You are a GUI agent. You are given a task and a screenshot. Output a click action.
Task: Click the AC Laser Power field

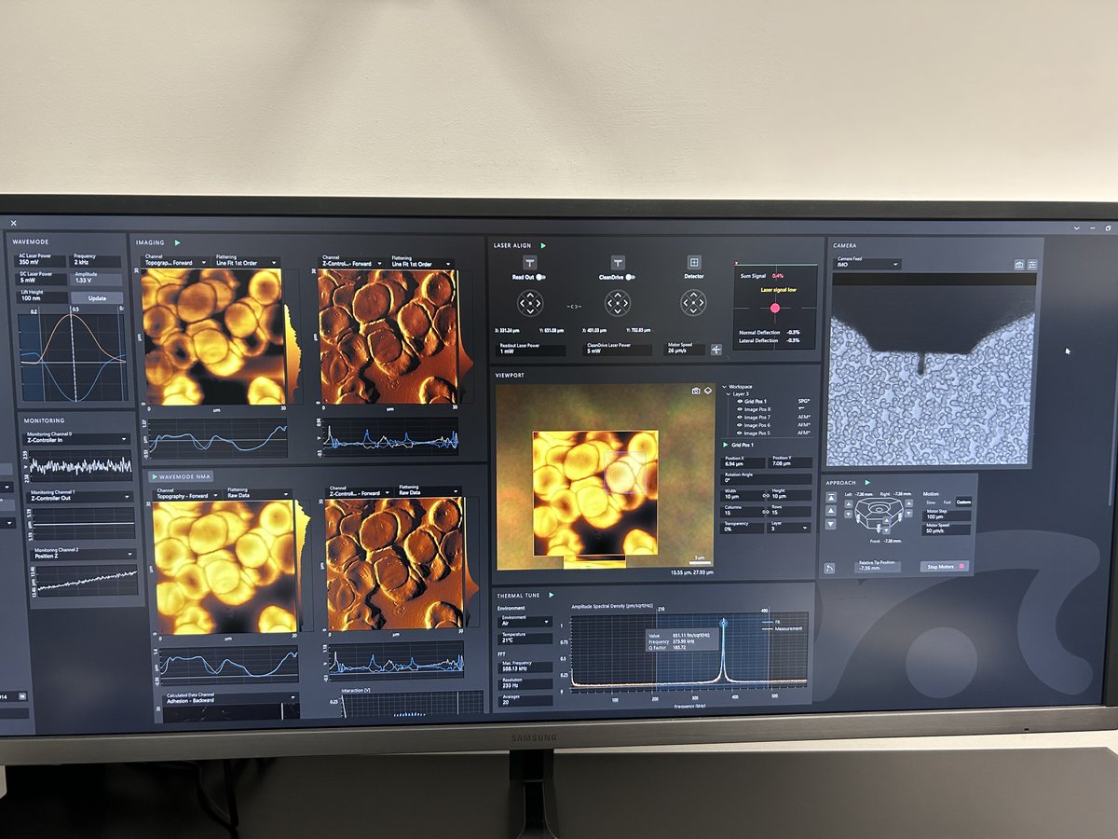(x=40, y=261)
